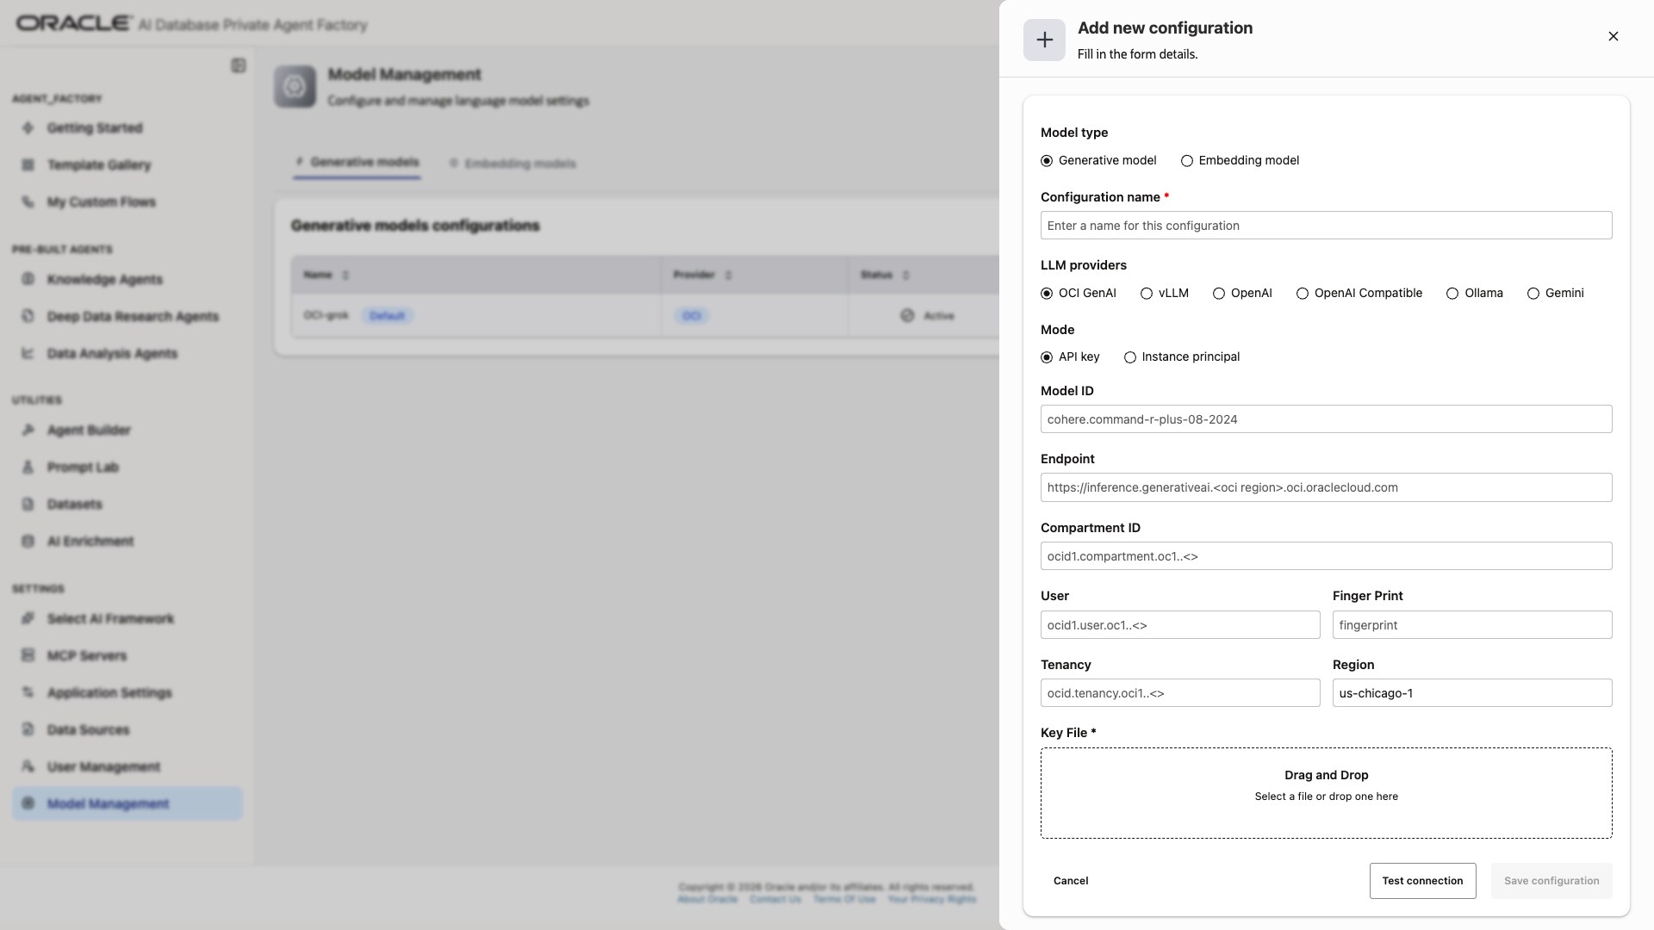Screen dimensions: 1654x930
Task: Click the Cancel button
Action: tap(1071, 881)
